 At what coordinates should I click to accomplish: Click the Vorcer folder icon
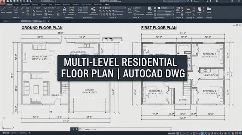coord(209,9)
